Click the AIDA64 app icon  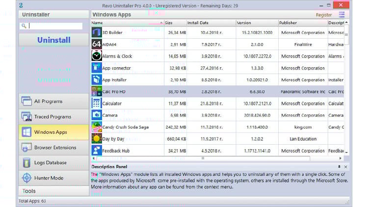coord(97,44)
